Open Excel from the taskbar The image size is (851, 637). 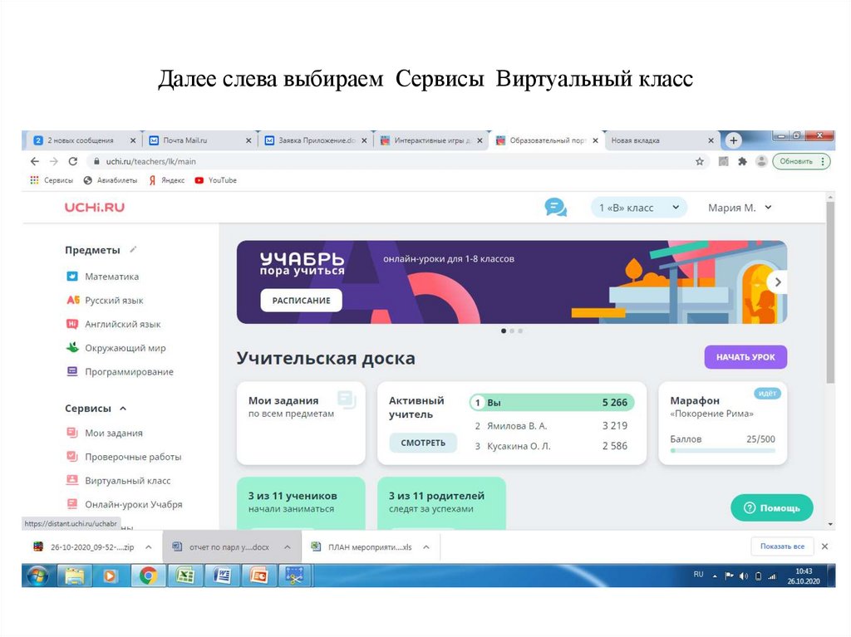(x=185, y=576)
